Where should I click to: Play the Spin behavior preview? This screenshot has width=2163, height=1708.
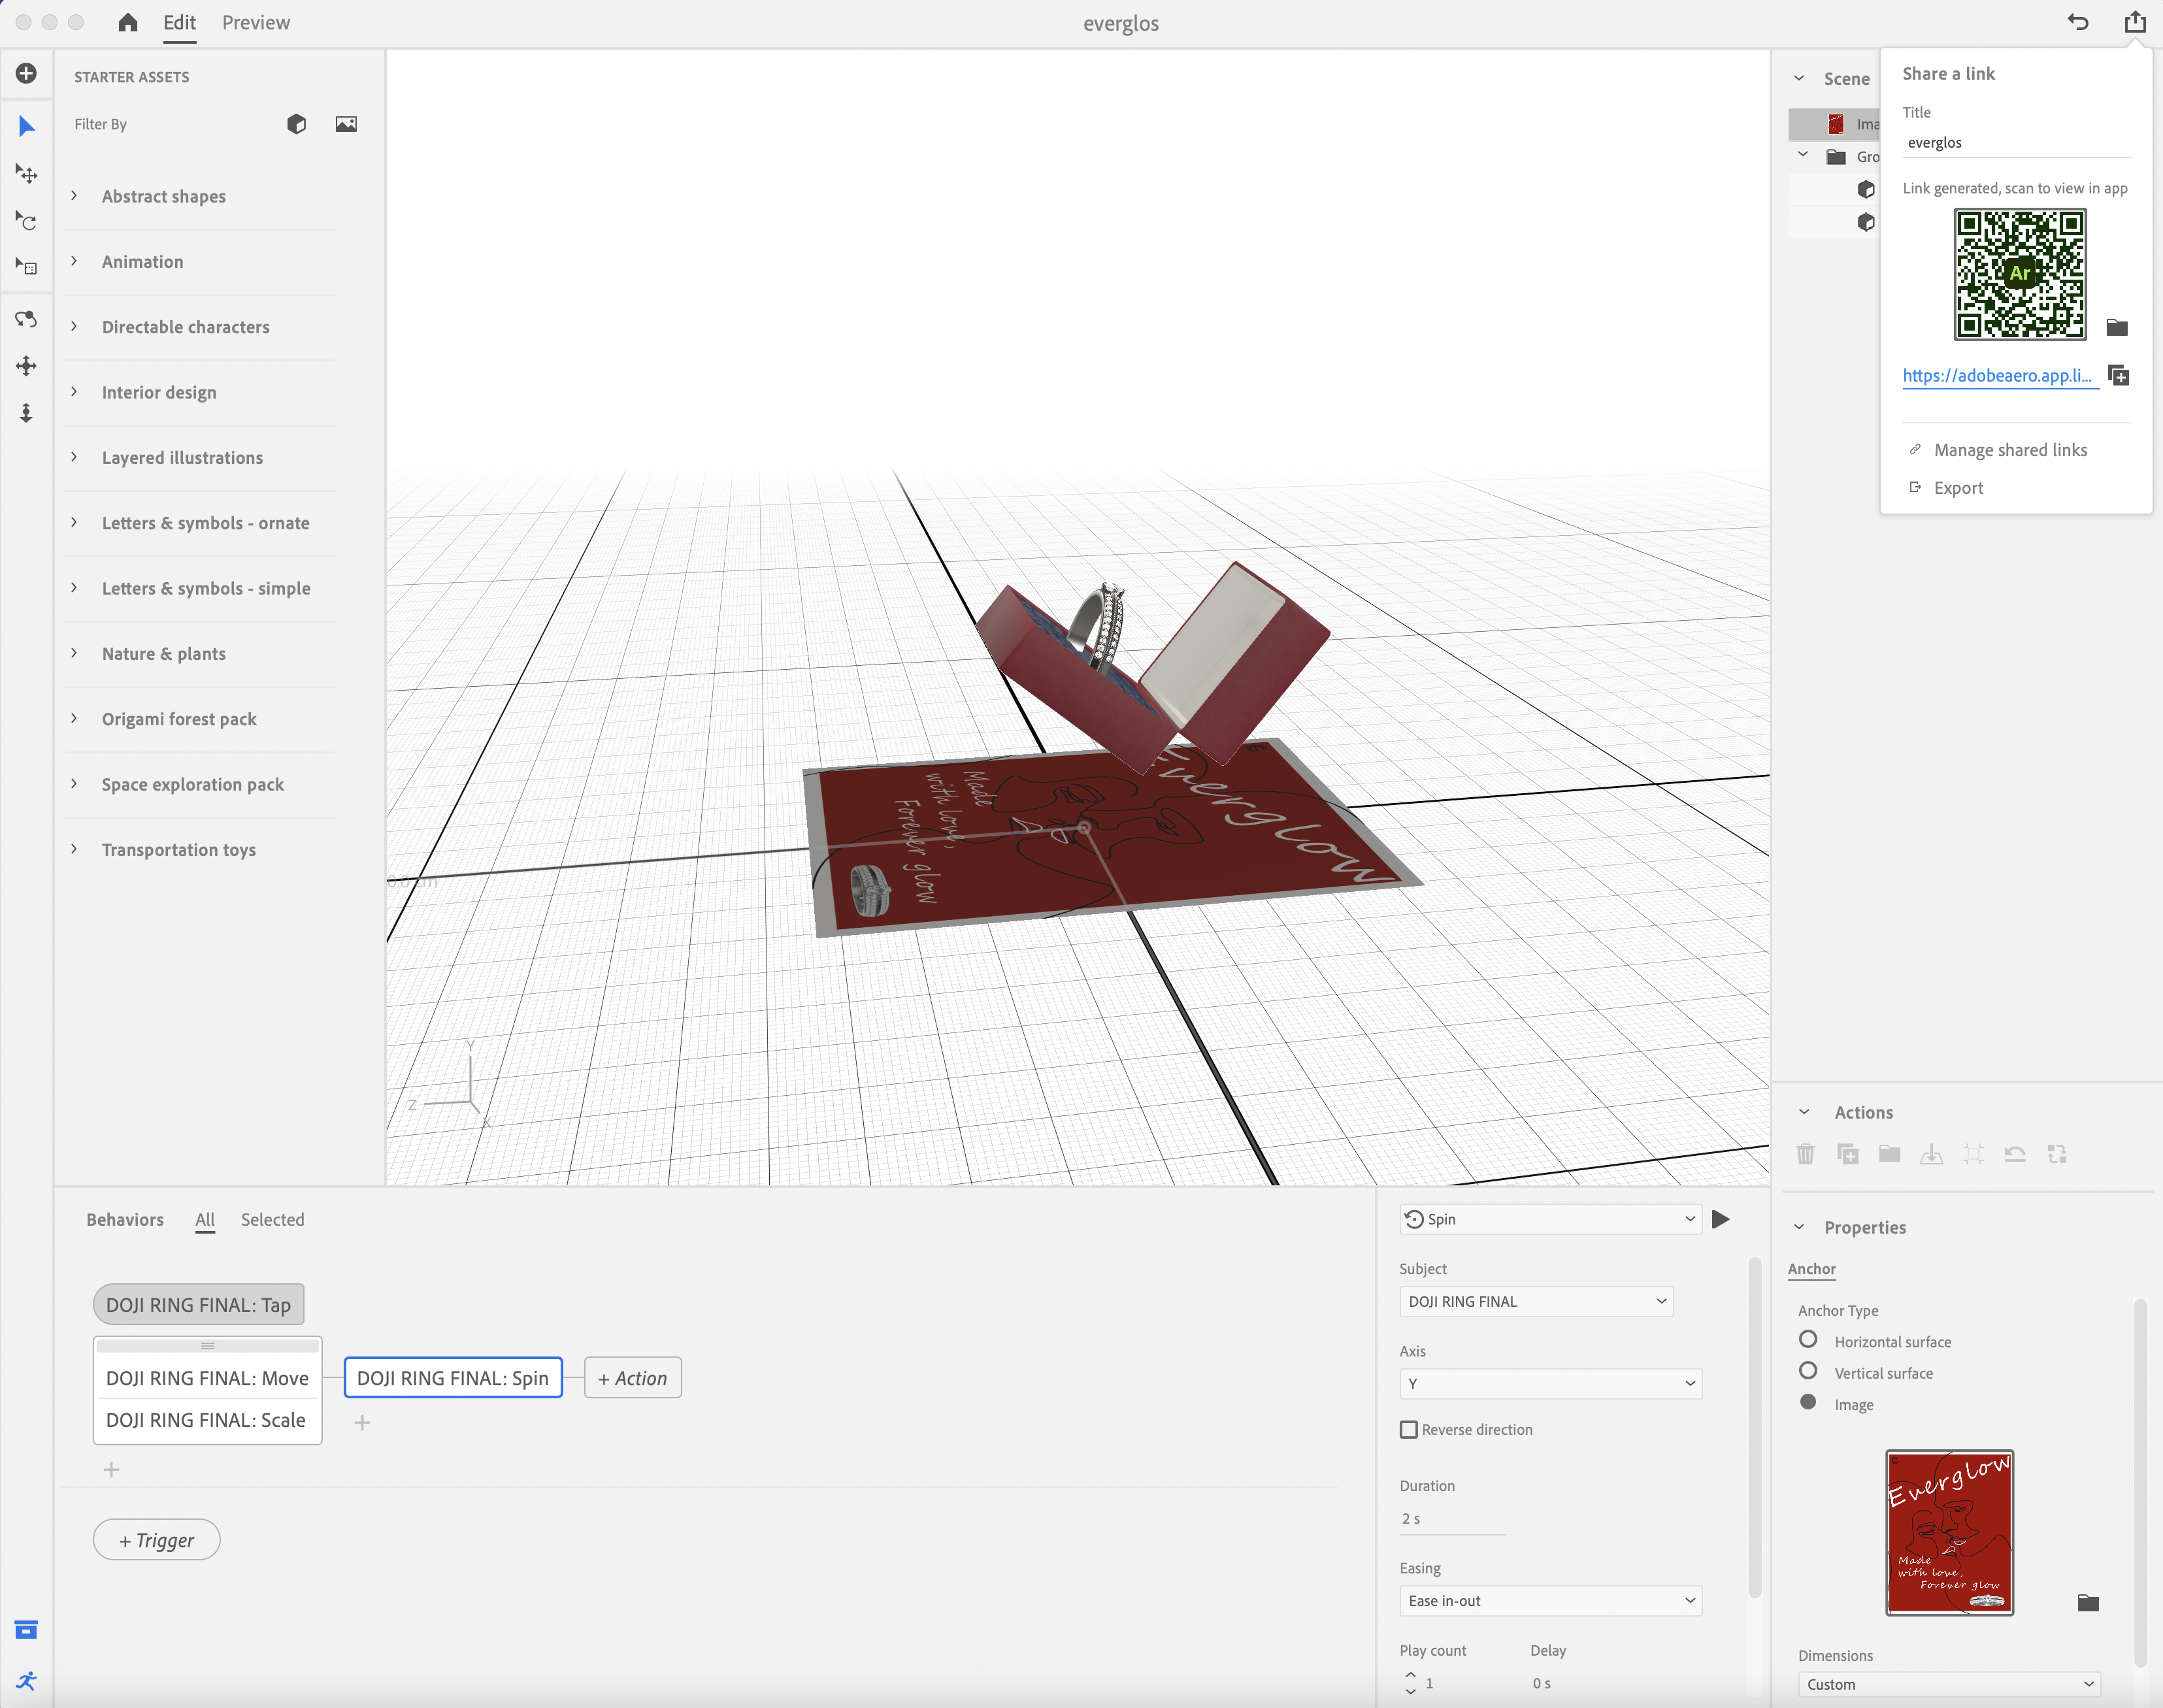click(1719, 1219)
